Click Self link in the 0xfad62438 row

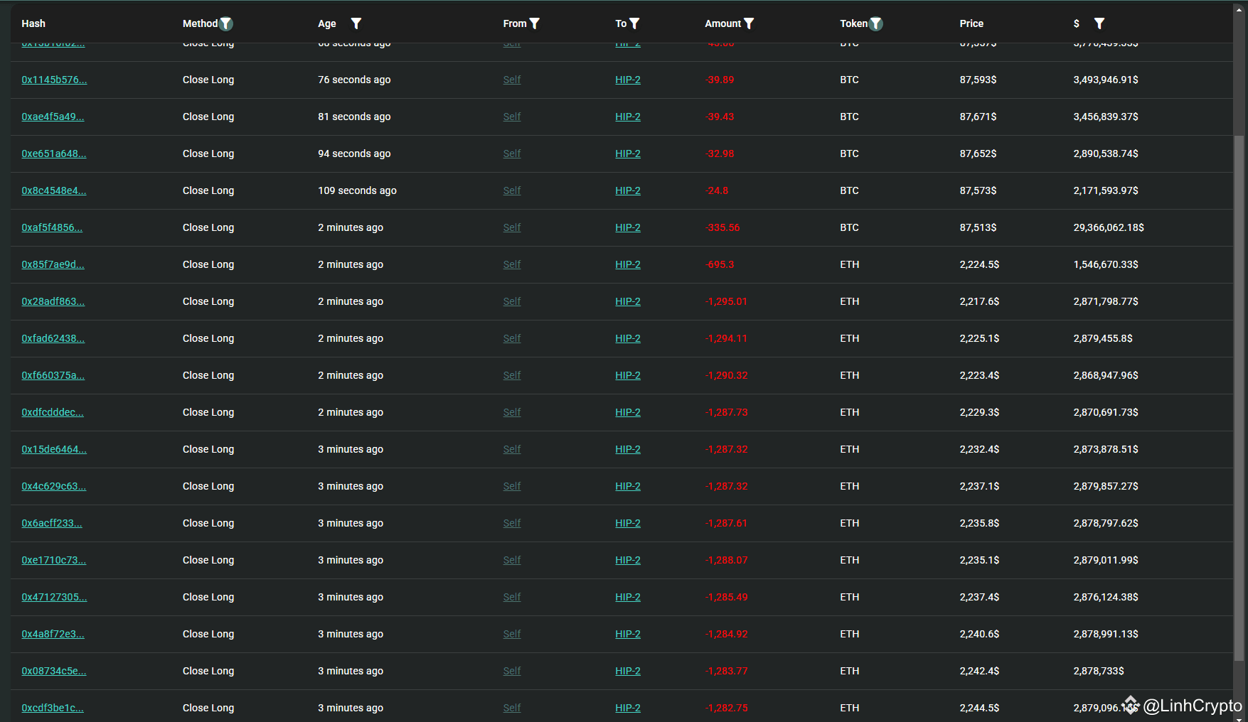pyautogui.click(x=512, y=338)
